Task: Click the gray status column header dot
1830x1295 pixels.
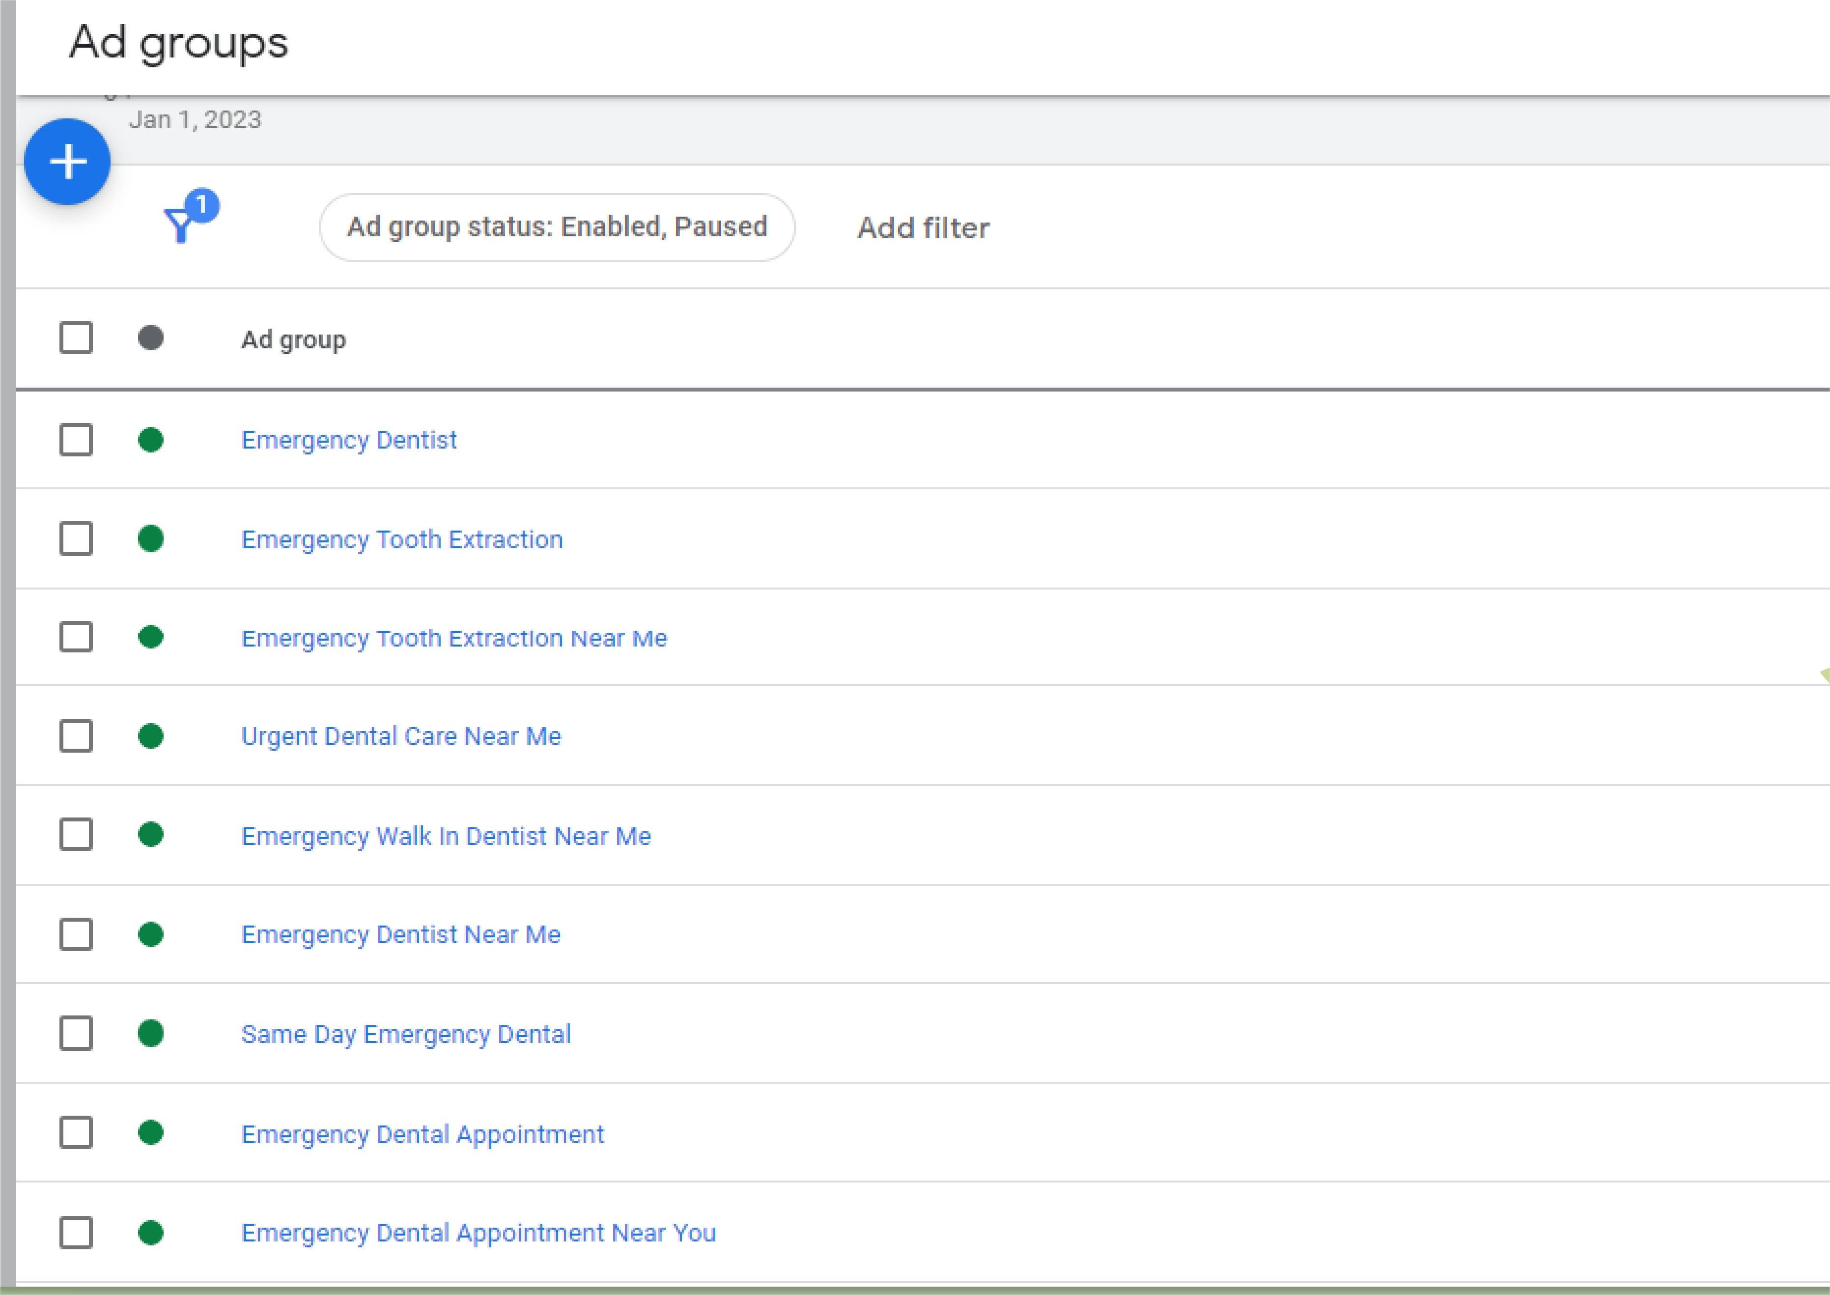Action: coord(151,338)
